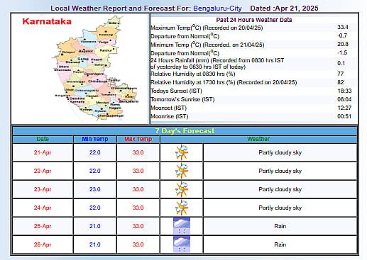Click the -0.7 departure from normal value

tap(342, 35)
